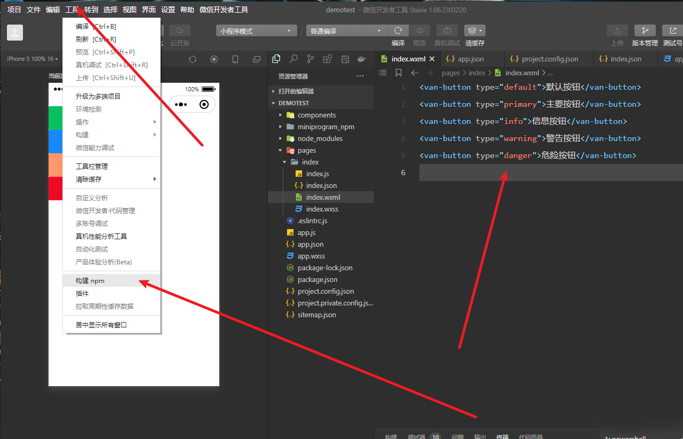Open index.wxss in the file tree

click(x=322, y=209)
